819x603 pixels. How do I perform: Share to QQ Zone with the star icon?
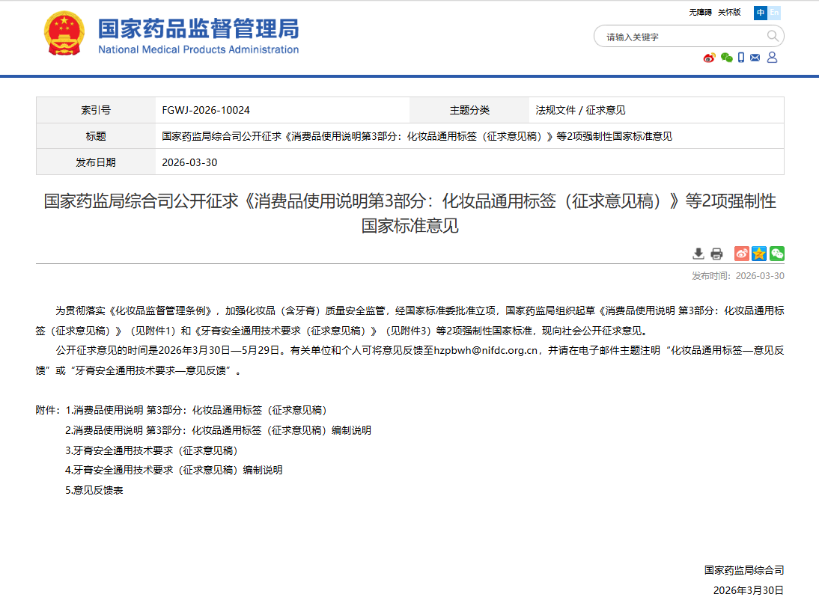pyautogui.click(x=759, y=254)
